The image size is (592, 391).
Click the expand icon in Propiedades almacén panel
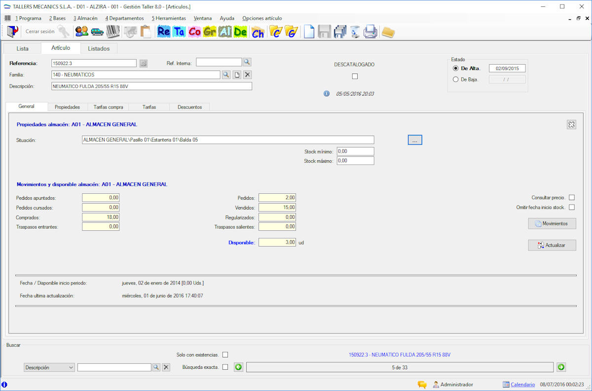[571, 124]
